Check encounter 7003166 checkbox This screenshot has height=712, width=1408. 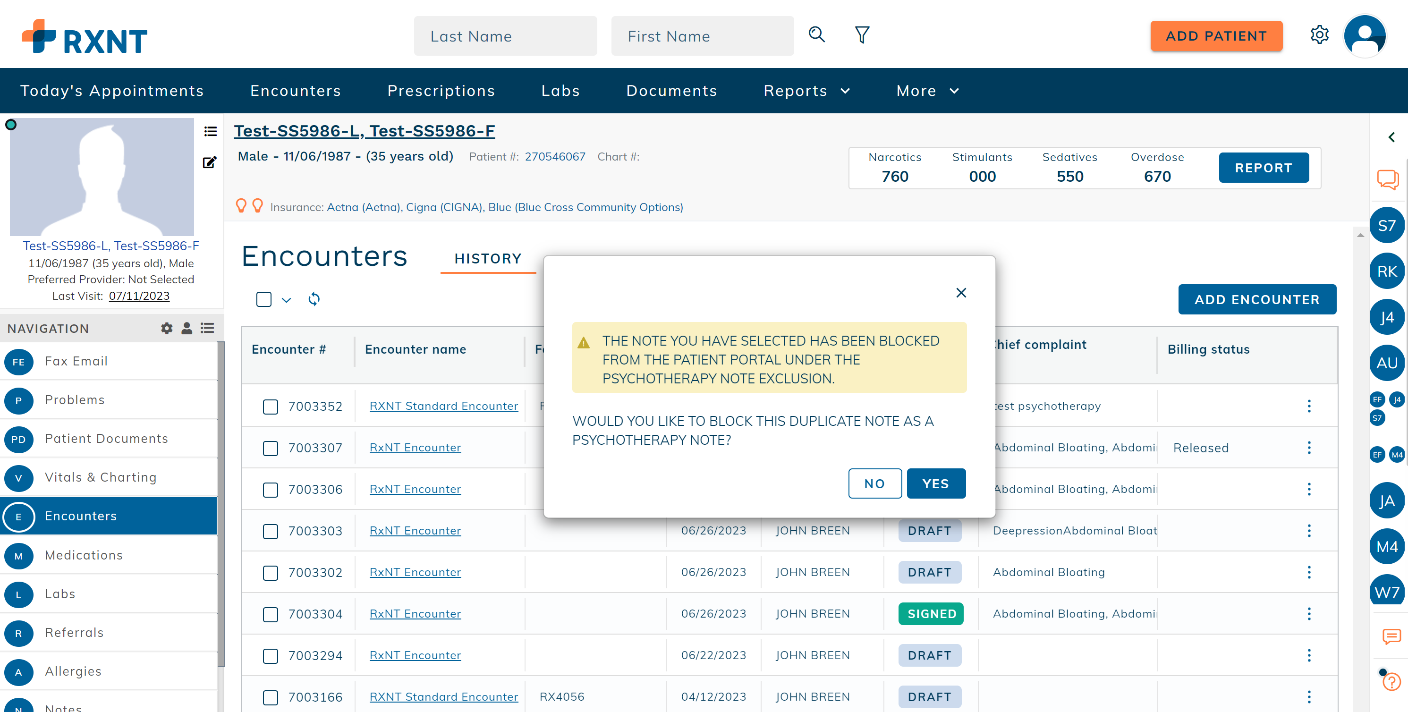[x=271, y=697]
